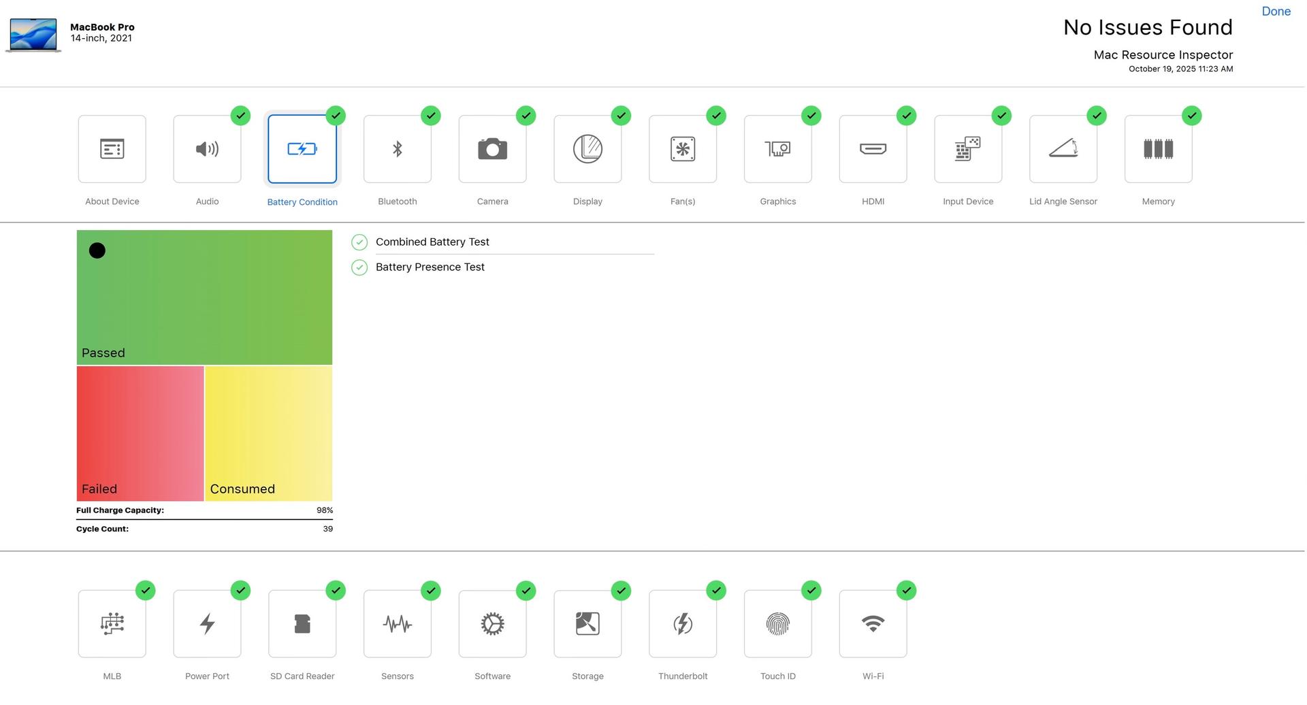
Task: Click the Battery Presence Test checkmark
Action: (359, 267)
